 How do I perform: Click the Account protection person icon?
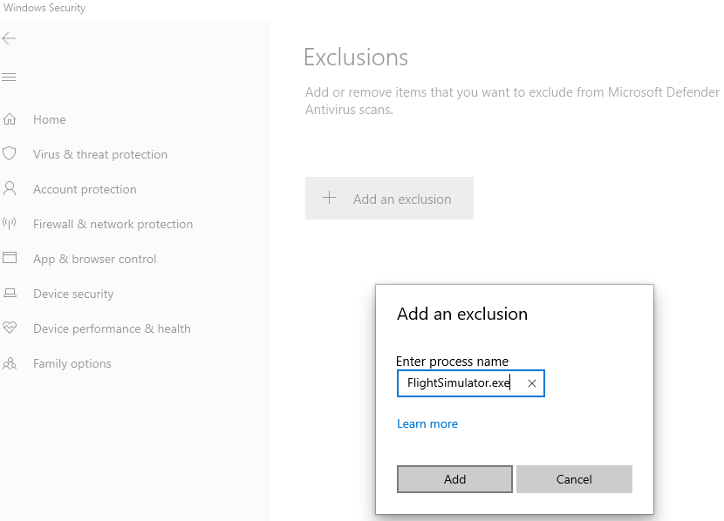click(x=10, y=189)
